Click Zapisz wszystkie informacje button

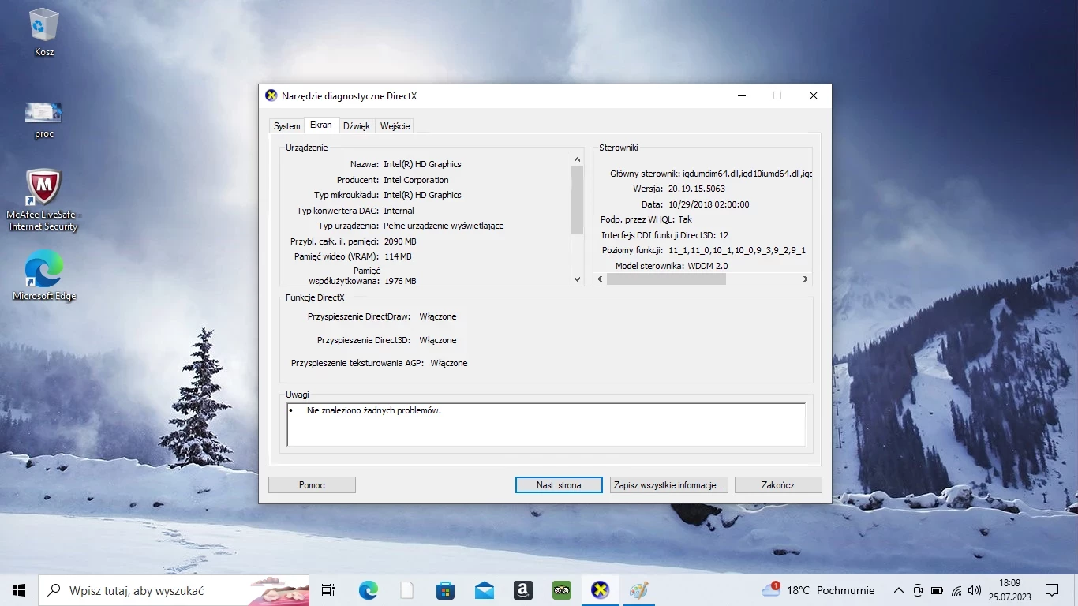pyautogui.click(x=668, y=485)
